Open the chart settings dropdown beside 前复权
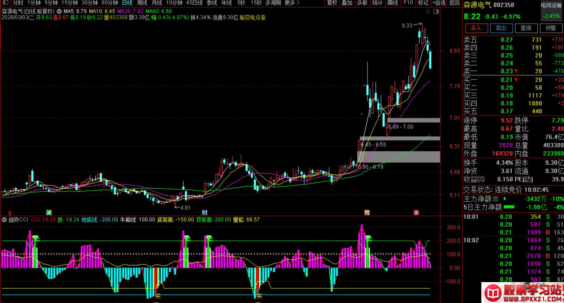Viewport: 564px width, 303px height. click(x=59, y=11)
